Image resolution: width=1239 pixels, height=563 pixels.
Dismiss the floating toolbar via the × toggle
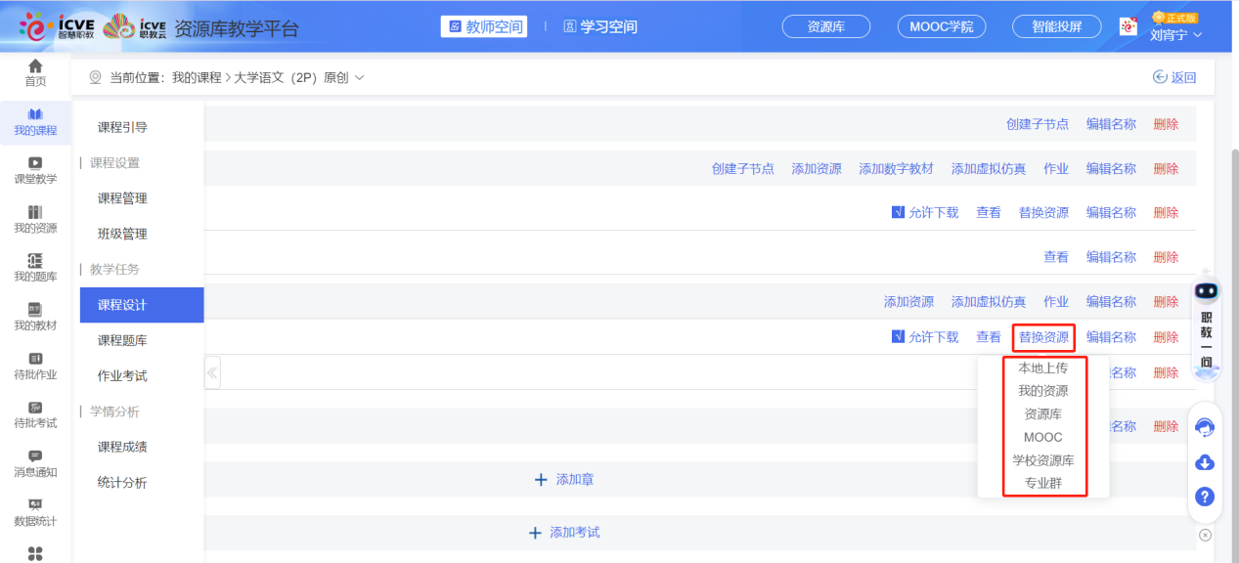click(1204, 535)
